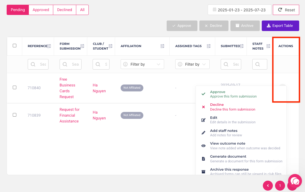Sort by Assigned Tags column icon
305x192 pixels.
pos(209,46)
